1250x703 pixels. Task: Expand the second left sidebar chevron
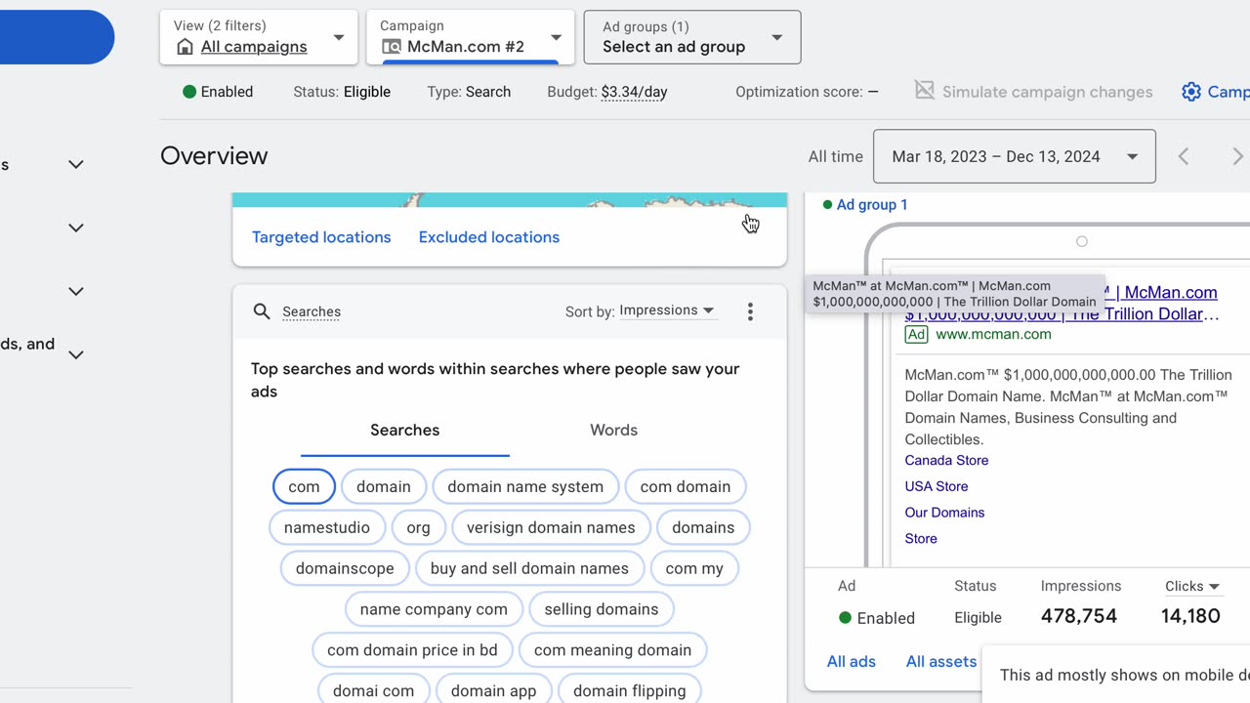pyautogui.click(x=75, y=227)
